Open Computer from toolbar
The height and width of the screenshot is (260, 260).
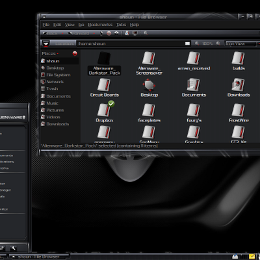(135, 33)
